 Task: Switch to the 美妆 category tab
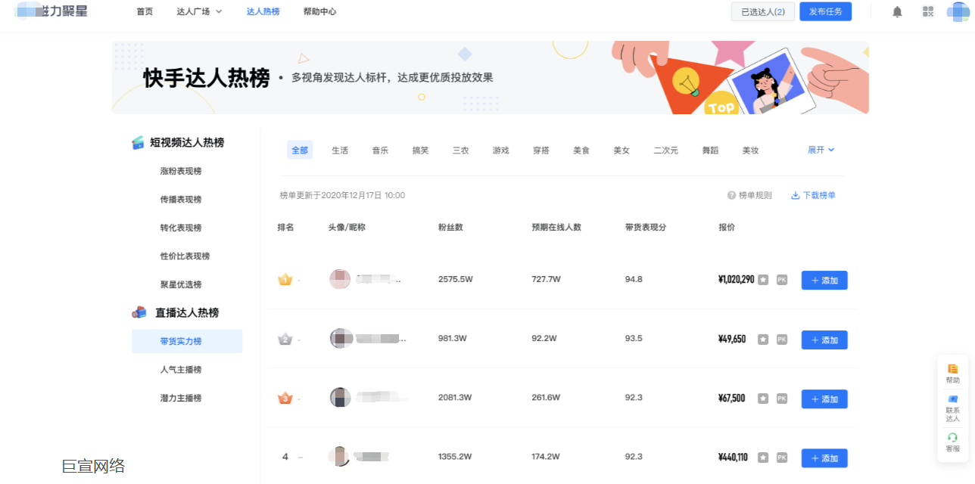coord(750,150)
